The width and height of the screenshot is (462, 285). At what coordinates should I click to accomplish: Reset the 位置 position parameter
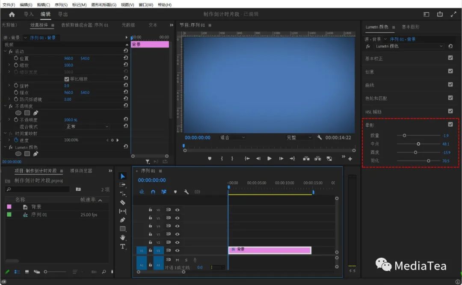(x=126, y=58)
